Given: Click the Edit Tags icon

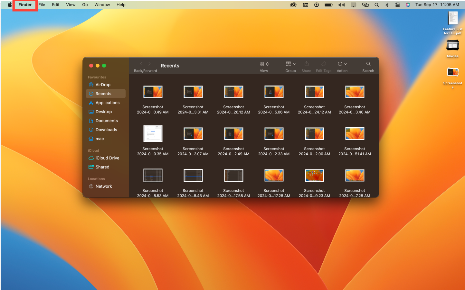Looking at the screenshot, I should point(324,64).
